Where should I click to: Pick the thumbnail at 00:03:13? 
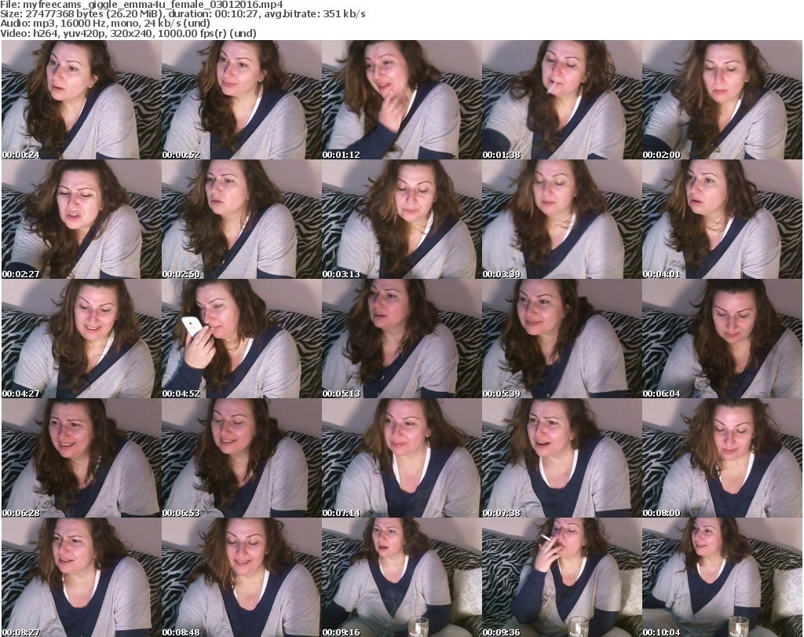click(401, 219)
